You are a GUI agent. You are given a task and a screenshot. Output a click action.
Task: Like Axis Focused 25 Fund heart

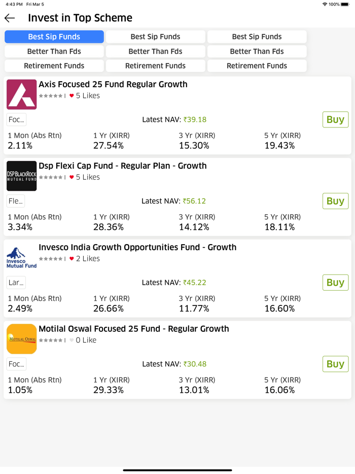click(72, 95)
